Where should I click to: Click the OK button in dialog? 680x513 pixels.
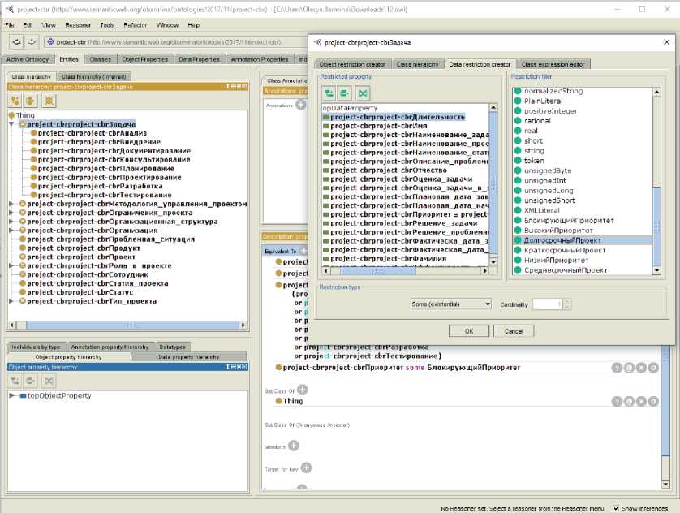[x=469, y=331]
